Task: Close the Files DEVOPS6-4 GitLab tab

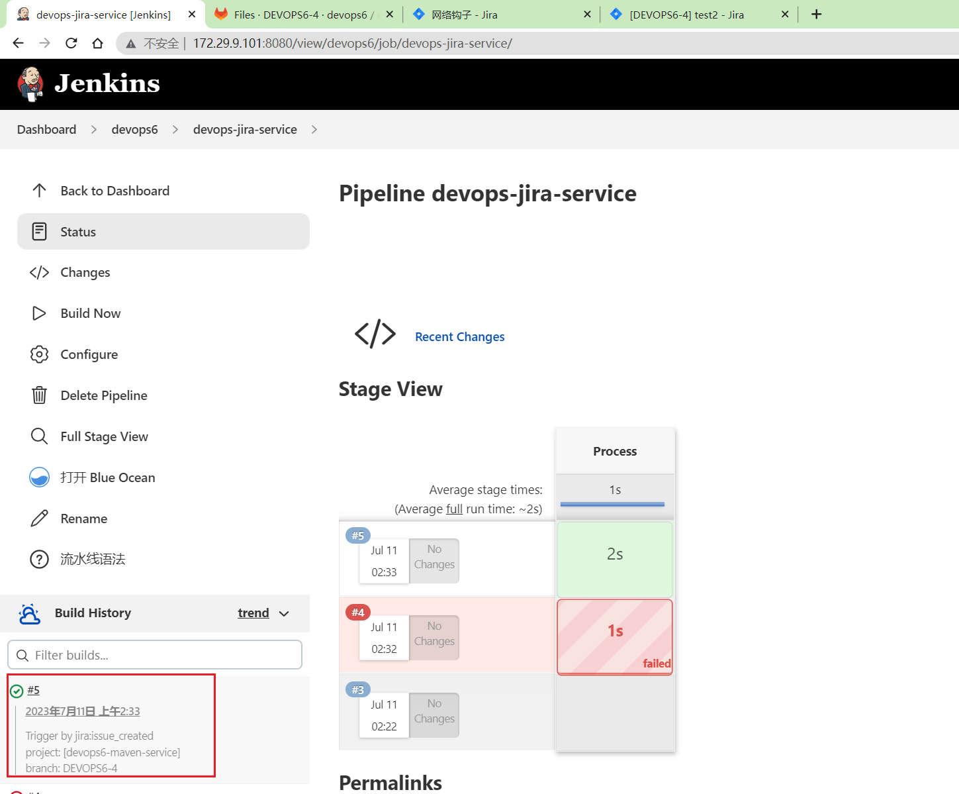Action: (x=390, y=14)
